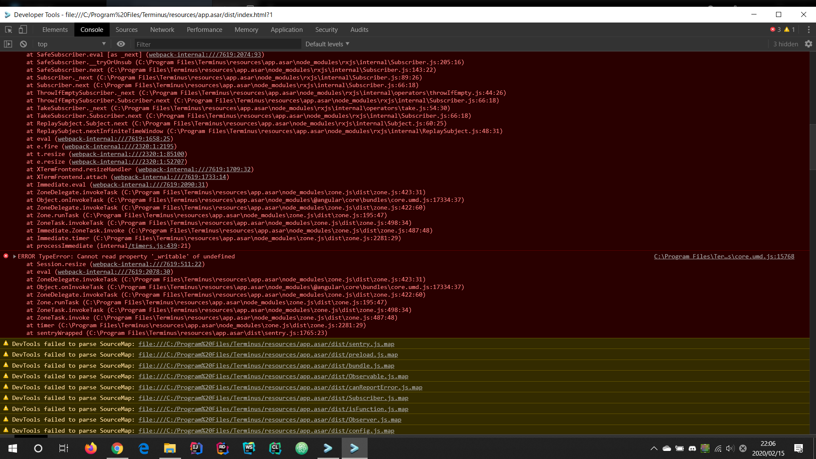The width and height of the screenshot is (816, 459).
Task: Select the inspect element cursor tool
Action: click(x=8, y=29)
